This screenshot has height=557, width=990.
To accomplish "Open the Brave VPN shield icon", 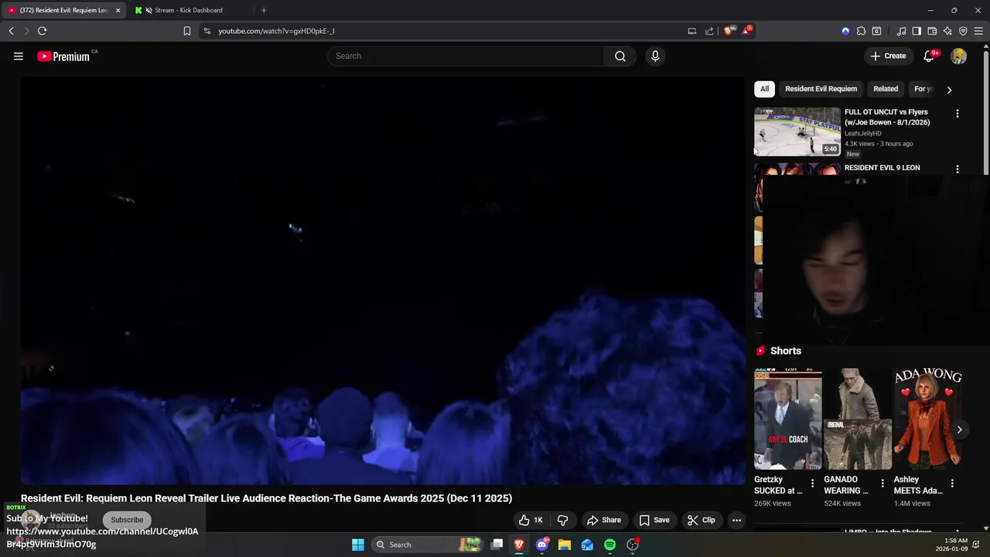I will tap(963, 31).
